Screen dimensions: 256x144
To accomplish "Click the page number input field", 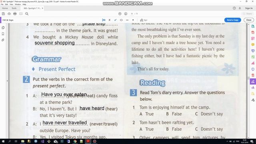I will 132,14.
